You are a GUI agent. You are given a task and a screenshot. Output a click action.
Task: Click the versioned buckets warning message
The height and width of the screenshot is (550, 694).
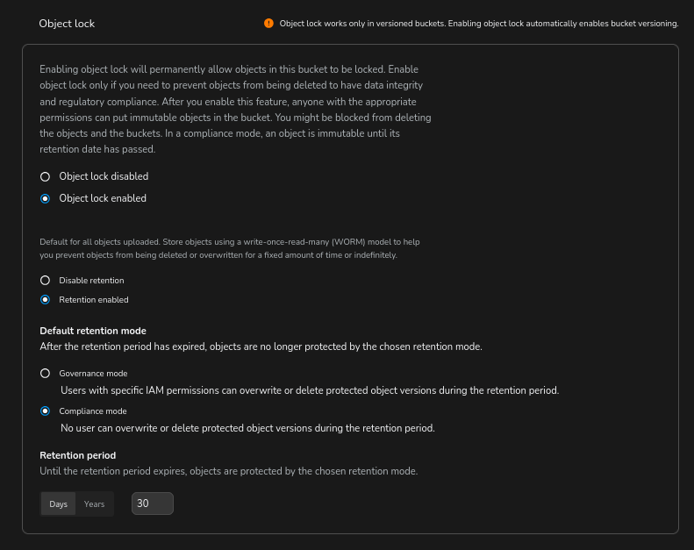(479, 24)
